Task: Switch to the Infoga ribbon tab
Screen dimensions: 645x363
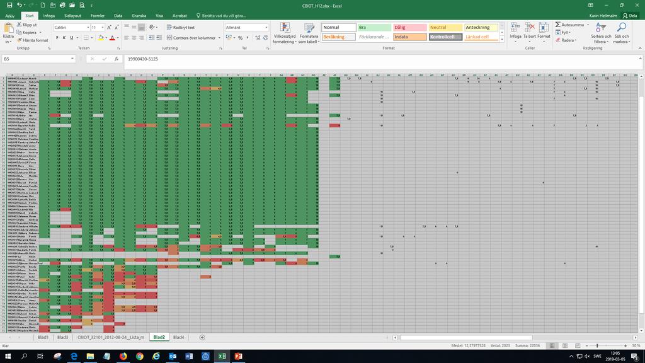Action: pos(49,16)
